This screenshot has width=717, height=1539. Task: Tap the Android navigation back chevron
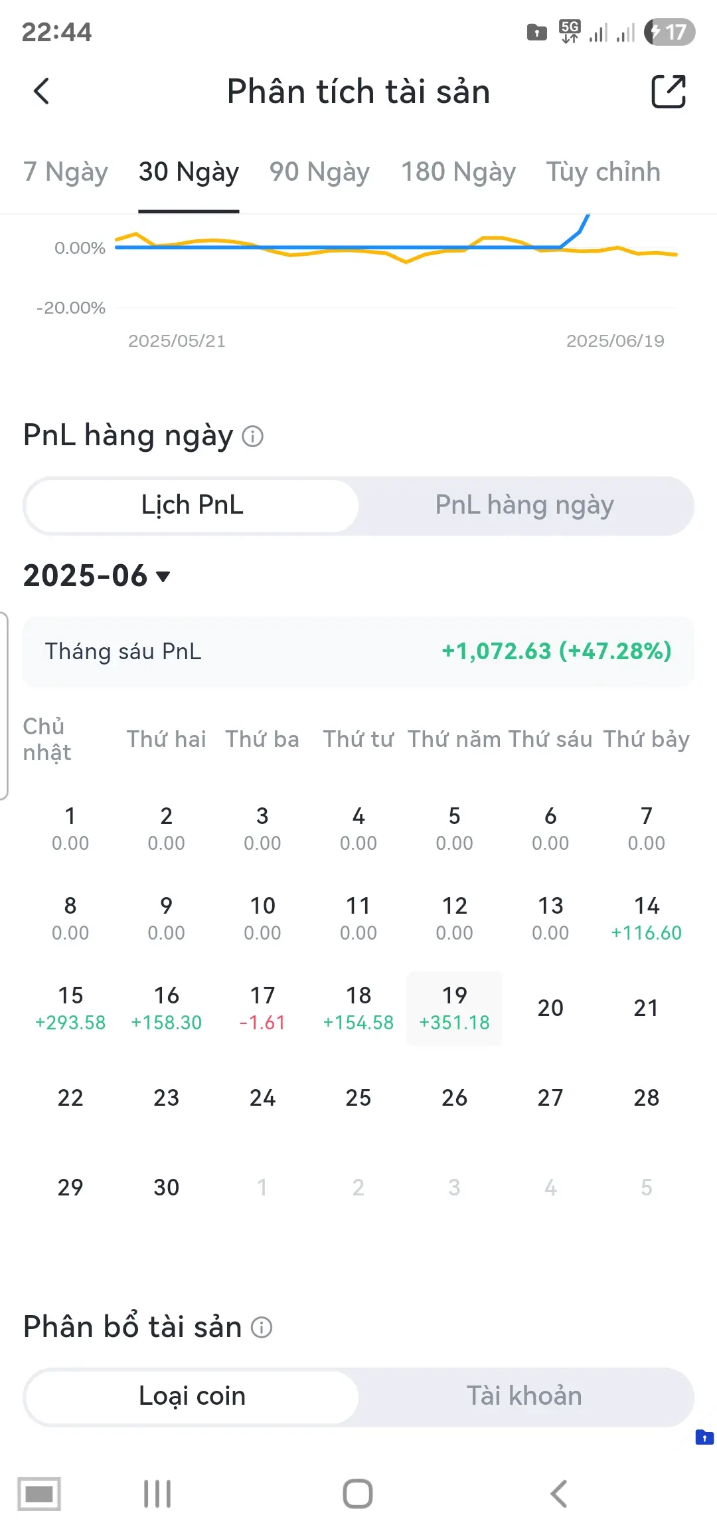coord(559,1494)
